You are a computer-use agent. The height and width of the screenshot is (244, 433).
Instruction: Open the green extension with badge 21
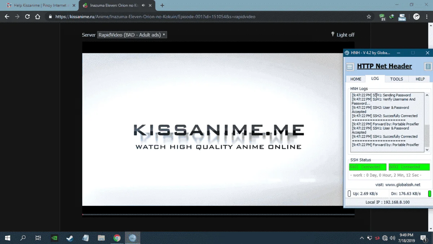coord(382,17)
